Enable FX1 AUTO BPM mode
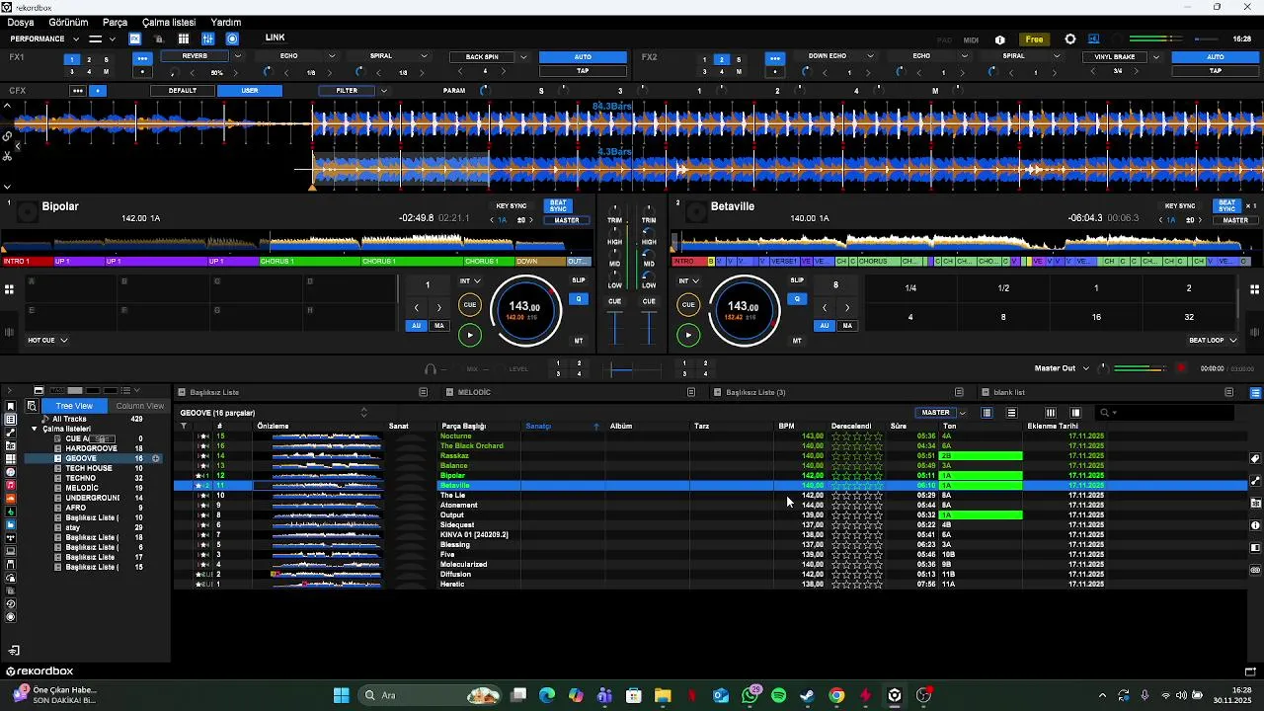 (x=583, y=57)
